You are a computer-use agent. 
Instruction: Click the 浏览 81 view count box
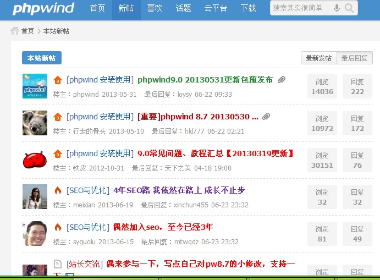point(322,234)
